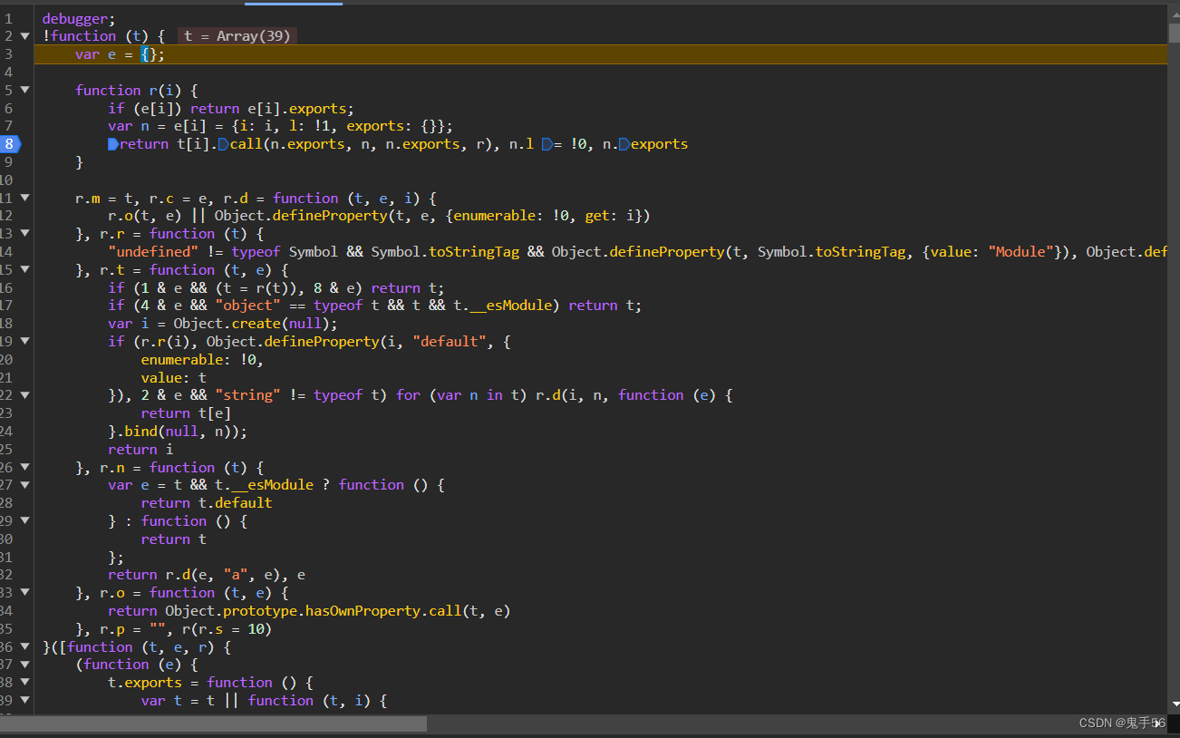Click 'value: t' property line
1180x738 pixels.
(173, 377)
